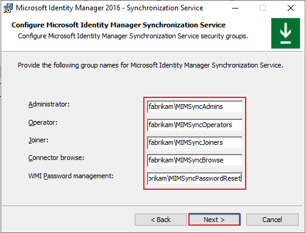Screen dimensions: 306x233
Task: Click the Operator label text
Action: tap(43, 122)
